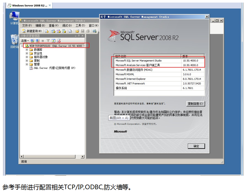Image resolution: width=246 pixels, height=191 pixels.
Task: Open the 查看(V) menu
Action: pos(54,26)
